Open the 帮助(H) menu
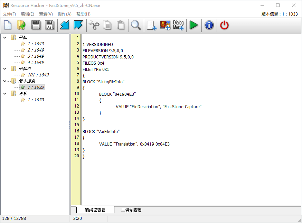The image size is (302, 223). point(83,14)
